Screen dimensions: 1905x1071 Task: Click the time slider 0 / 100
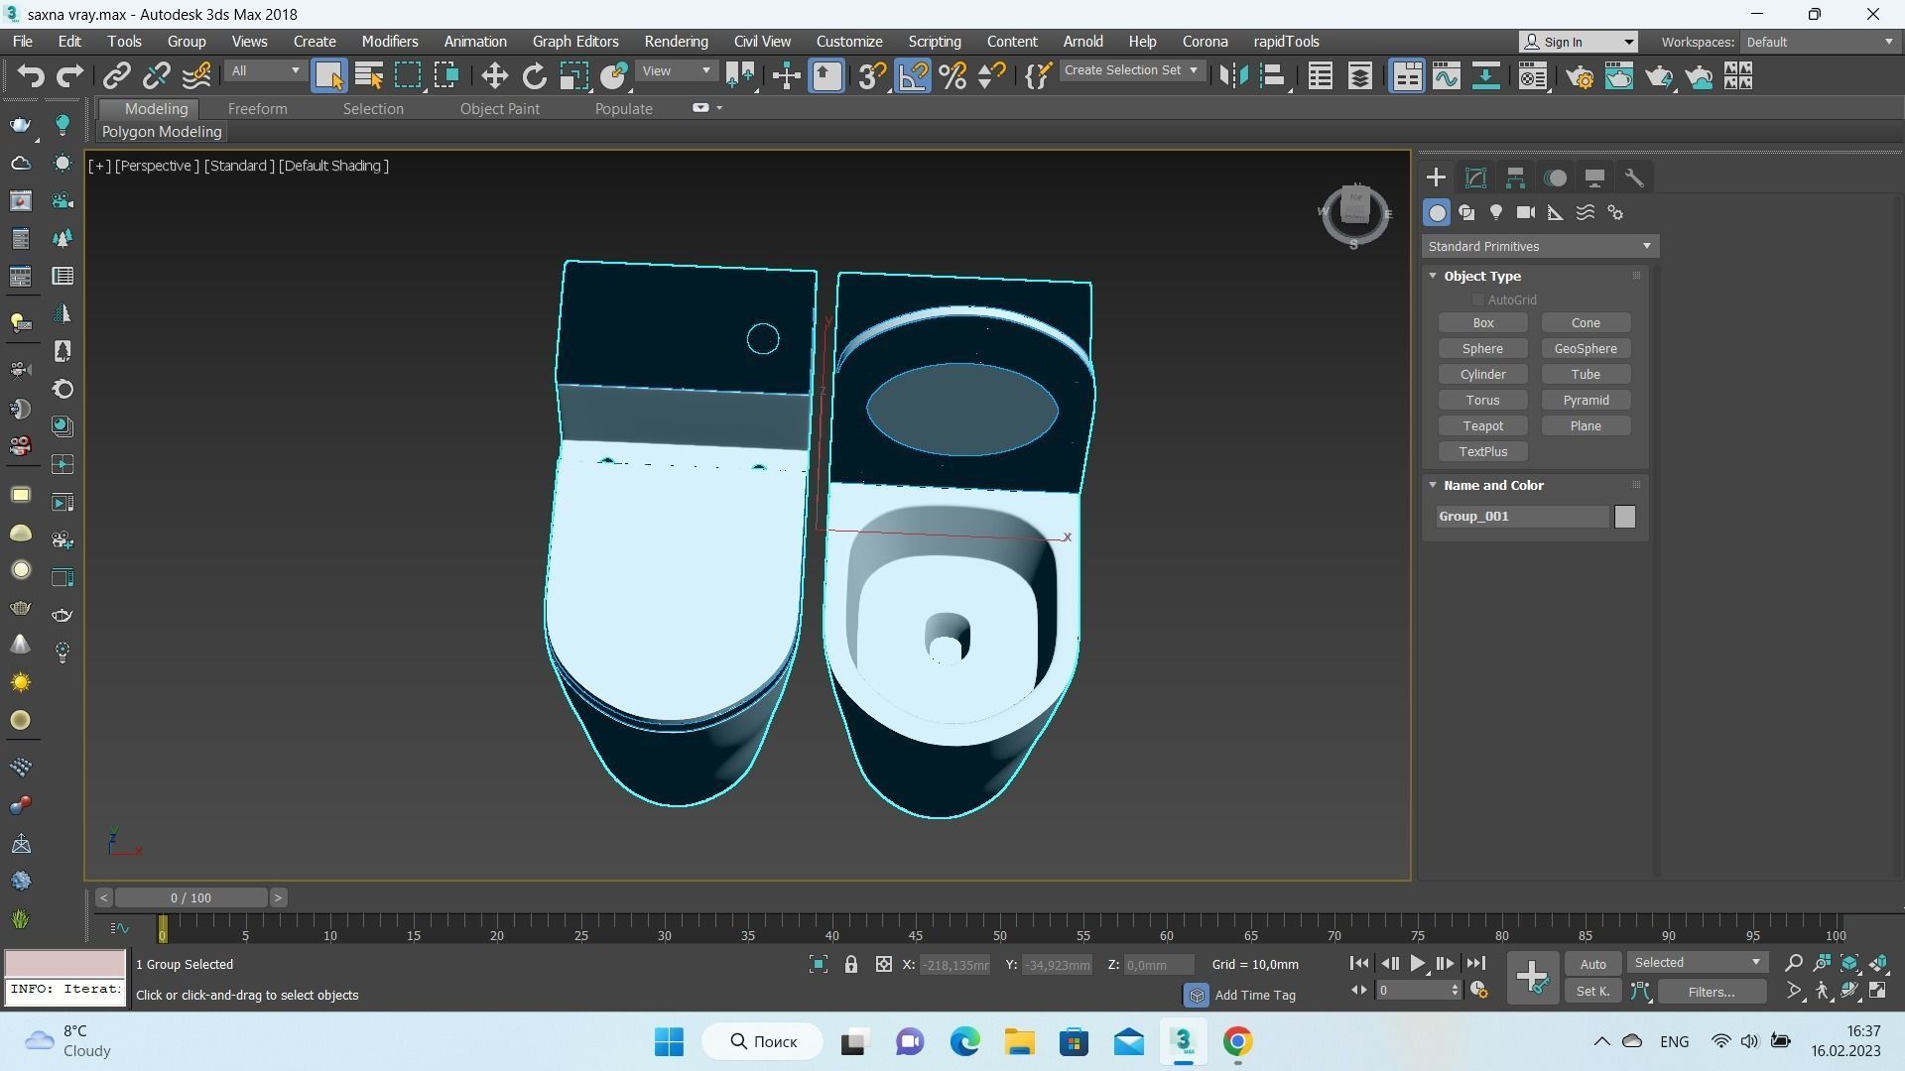click(190, 898)
